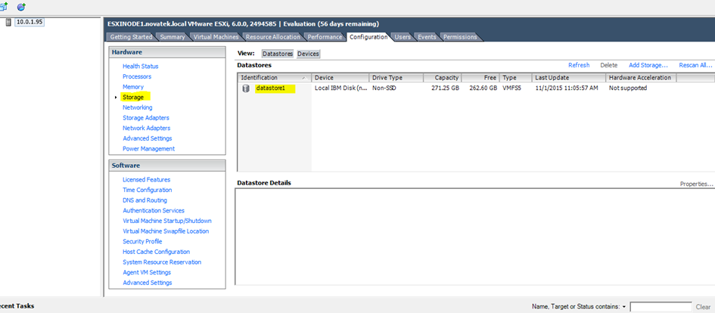Switch view to Devices
715x313 pixels.
[x=308, y=54]
